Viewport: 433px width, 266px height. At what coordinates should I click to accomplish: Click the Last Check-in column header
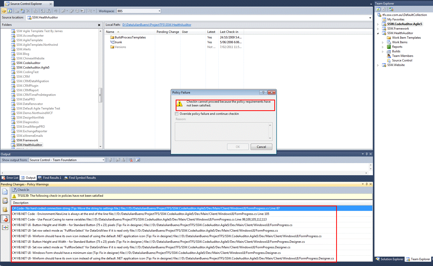point(231,32)
